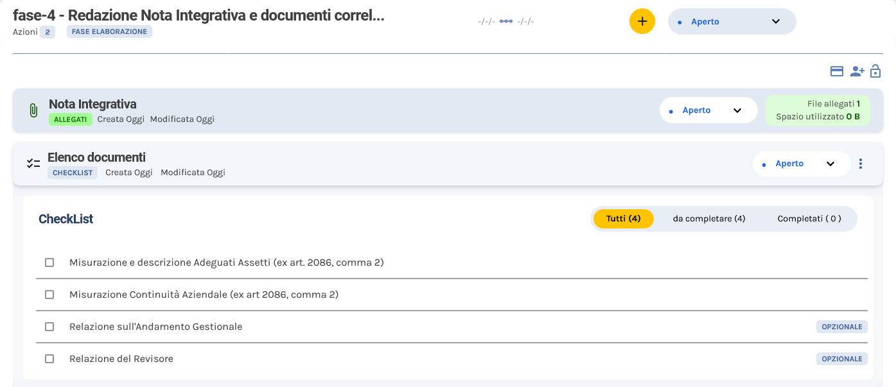Screen dimensions: 896x387
Task: Click the credit card icon
Action: point(836,71)
